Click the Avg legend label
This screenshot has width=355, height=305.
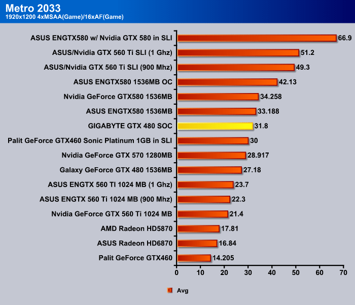pos(183,290)
